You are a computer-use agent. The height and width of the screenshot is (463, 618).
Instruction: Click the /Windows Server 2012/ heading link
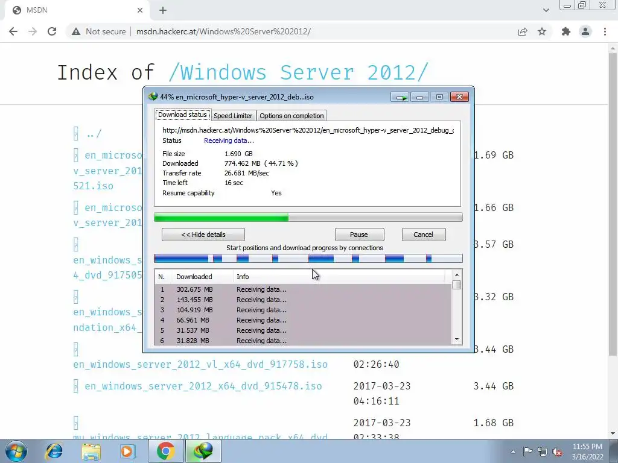pyautogui.click(x=298, y=72)
